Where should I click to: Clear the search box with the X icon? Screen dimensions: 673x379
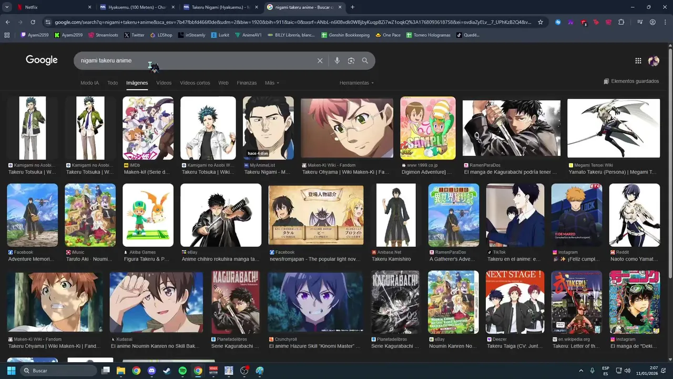point(320,61)
